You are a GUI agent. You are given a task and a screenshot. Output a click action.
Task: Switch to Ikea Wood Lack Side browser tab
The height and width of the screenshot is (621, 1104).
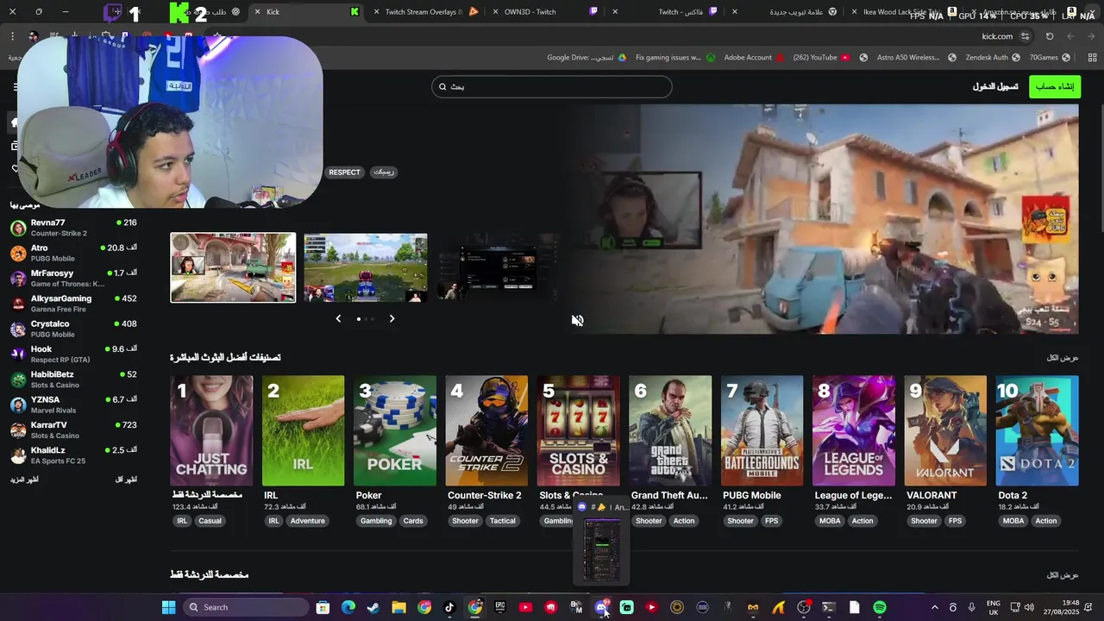click(x=906, y=12)
